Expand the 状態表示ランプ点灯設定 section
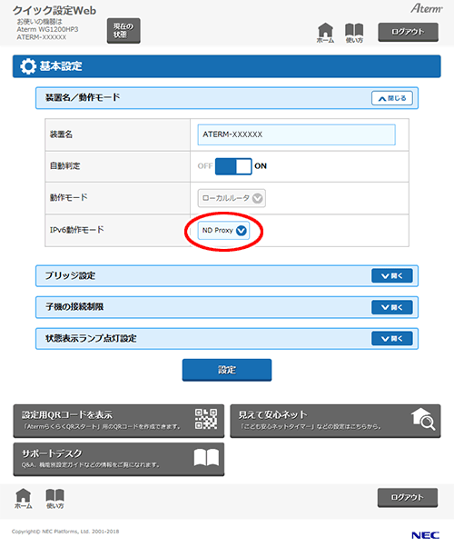The height and width of the screenshot is (547, 454). [x=392, y=338]
